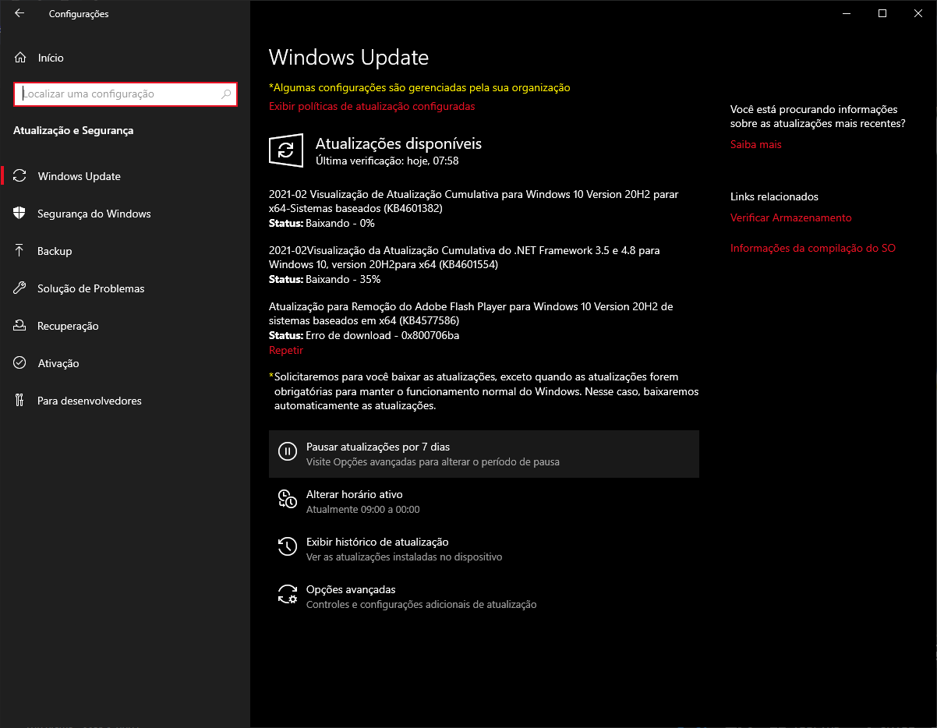Minimize the Configurações window
The image size is (937, 728).
coord(847,13)
